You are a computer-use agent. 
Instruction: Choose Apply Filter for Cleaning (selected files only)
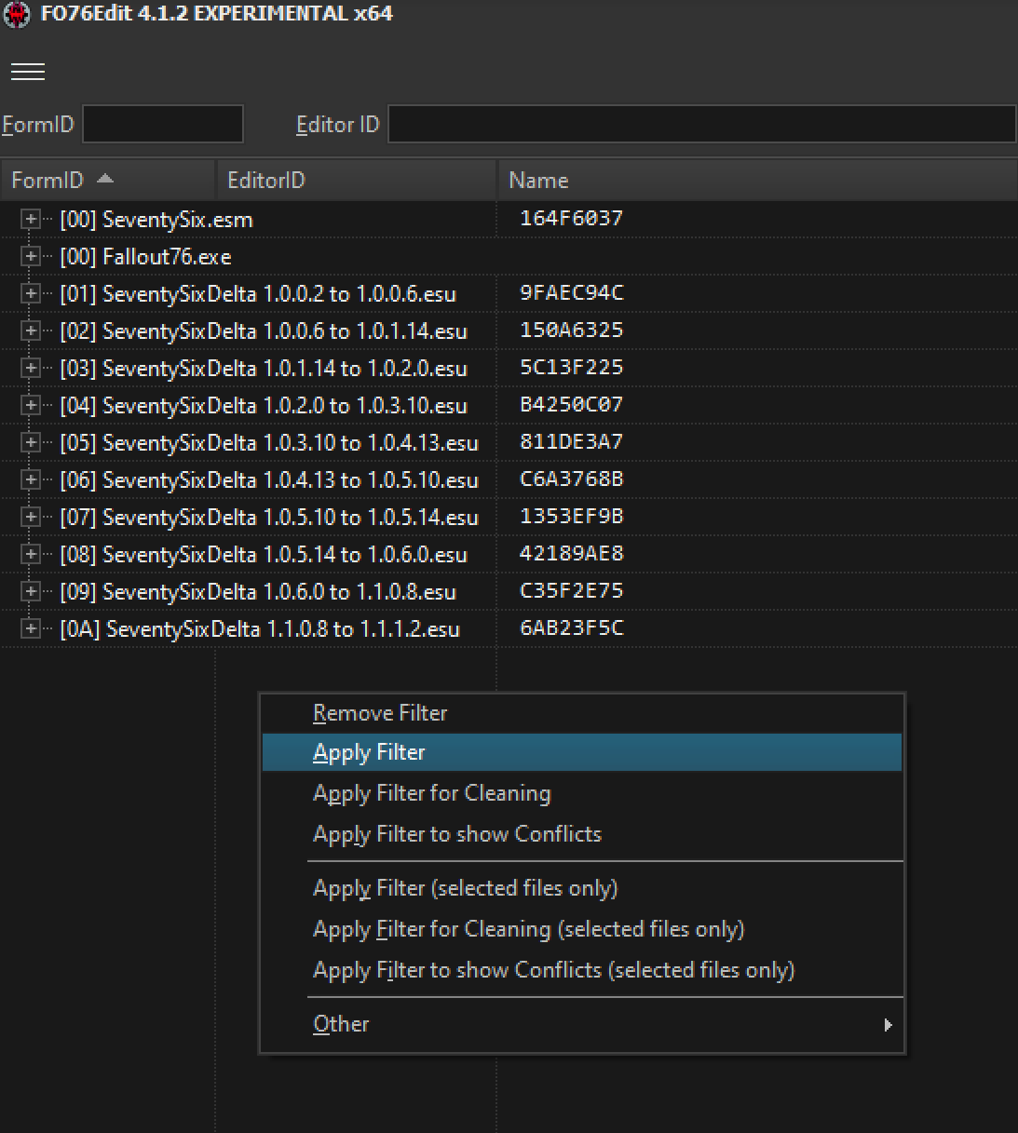pos(582,929)
